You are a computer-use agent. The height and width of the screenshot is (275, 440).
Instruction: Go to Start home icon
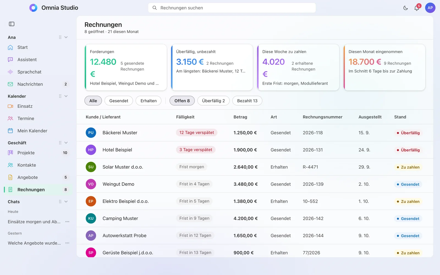tap(10, 47)
